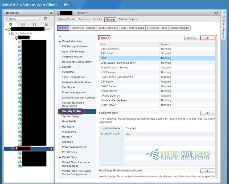Image resolution: width=229 pixels, height=184 pixels.
Task: Open the navigation history icon
Action: pos(46,19)
